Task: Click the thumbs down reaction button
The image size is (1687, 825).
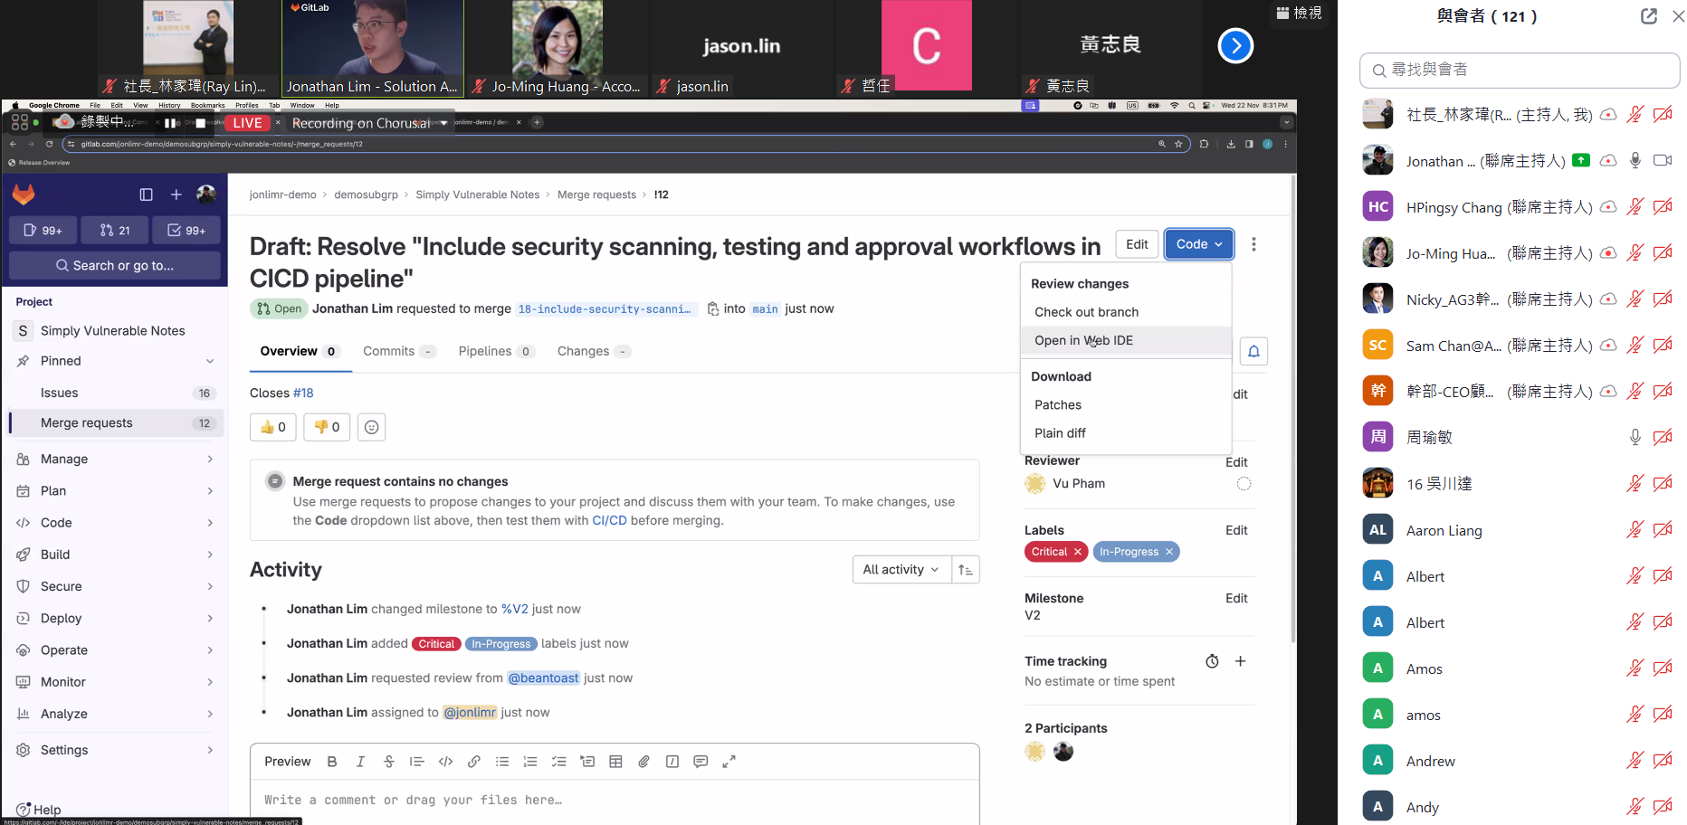Action: point(327,427)
